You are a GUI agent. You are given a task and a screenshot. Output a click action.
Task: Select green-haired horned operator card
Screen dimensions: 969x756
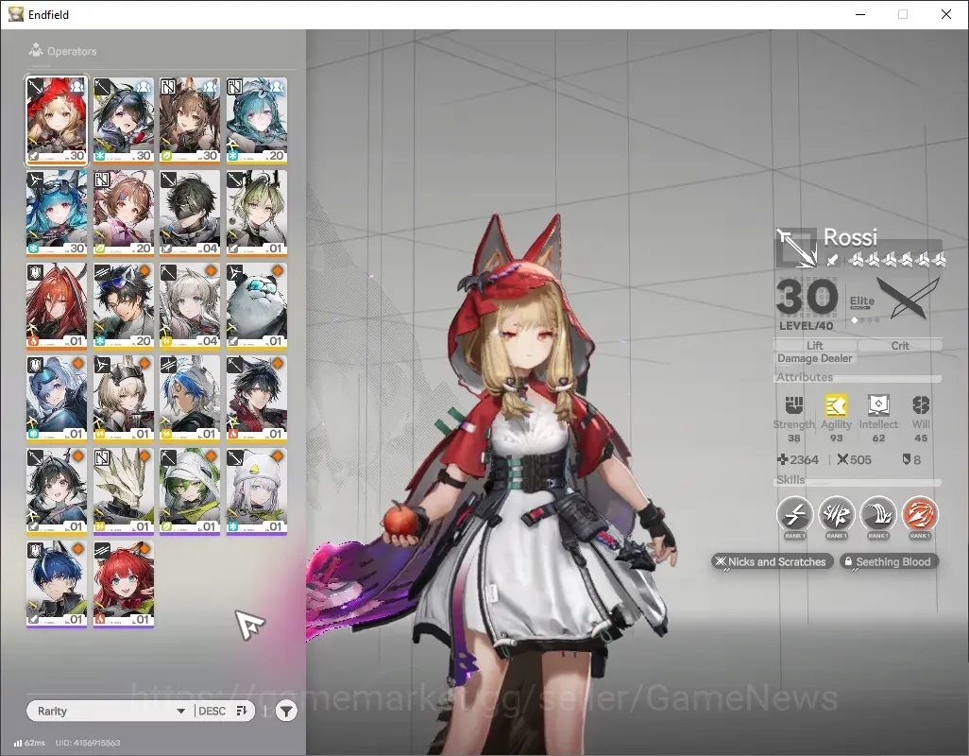[257, 214]
